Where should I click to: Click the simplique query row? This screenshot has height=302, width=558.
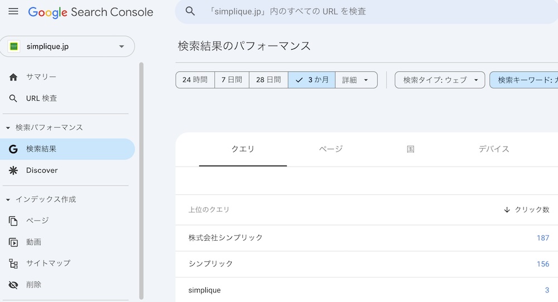[367, 290]
